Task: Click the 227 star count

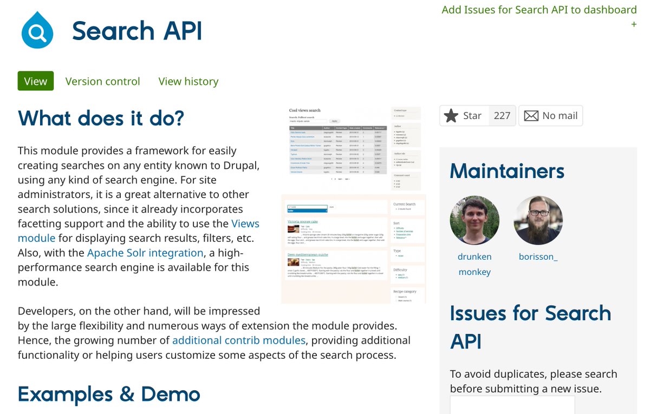Action: click(502, 116)
